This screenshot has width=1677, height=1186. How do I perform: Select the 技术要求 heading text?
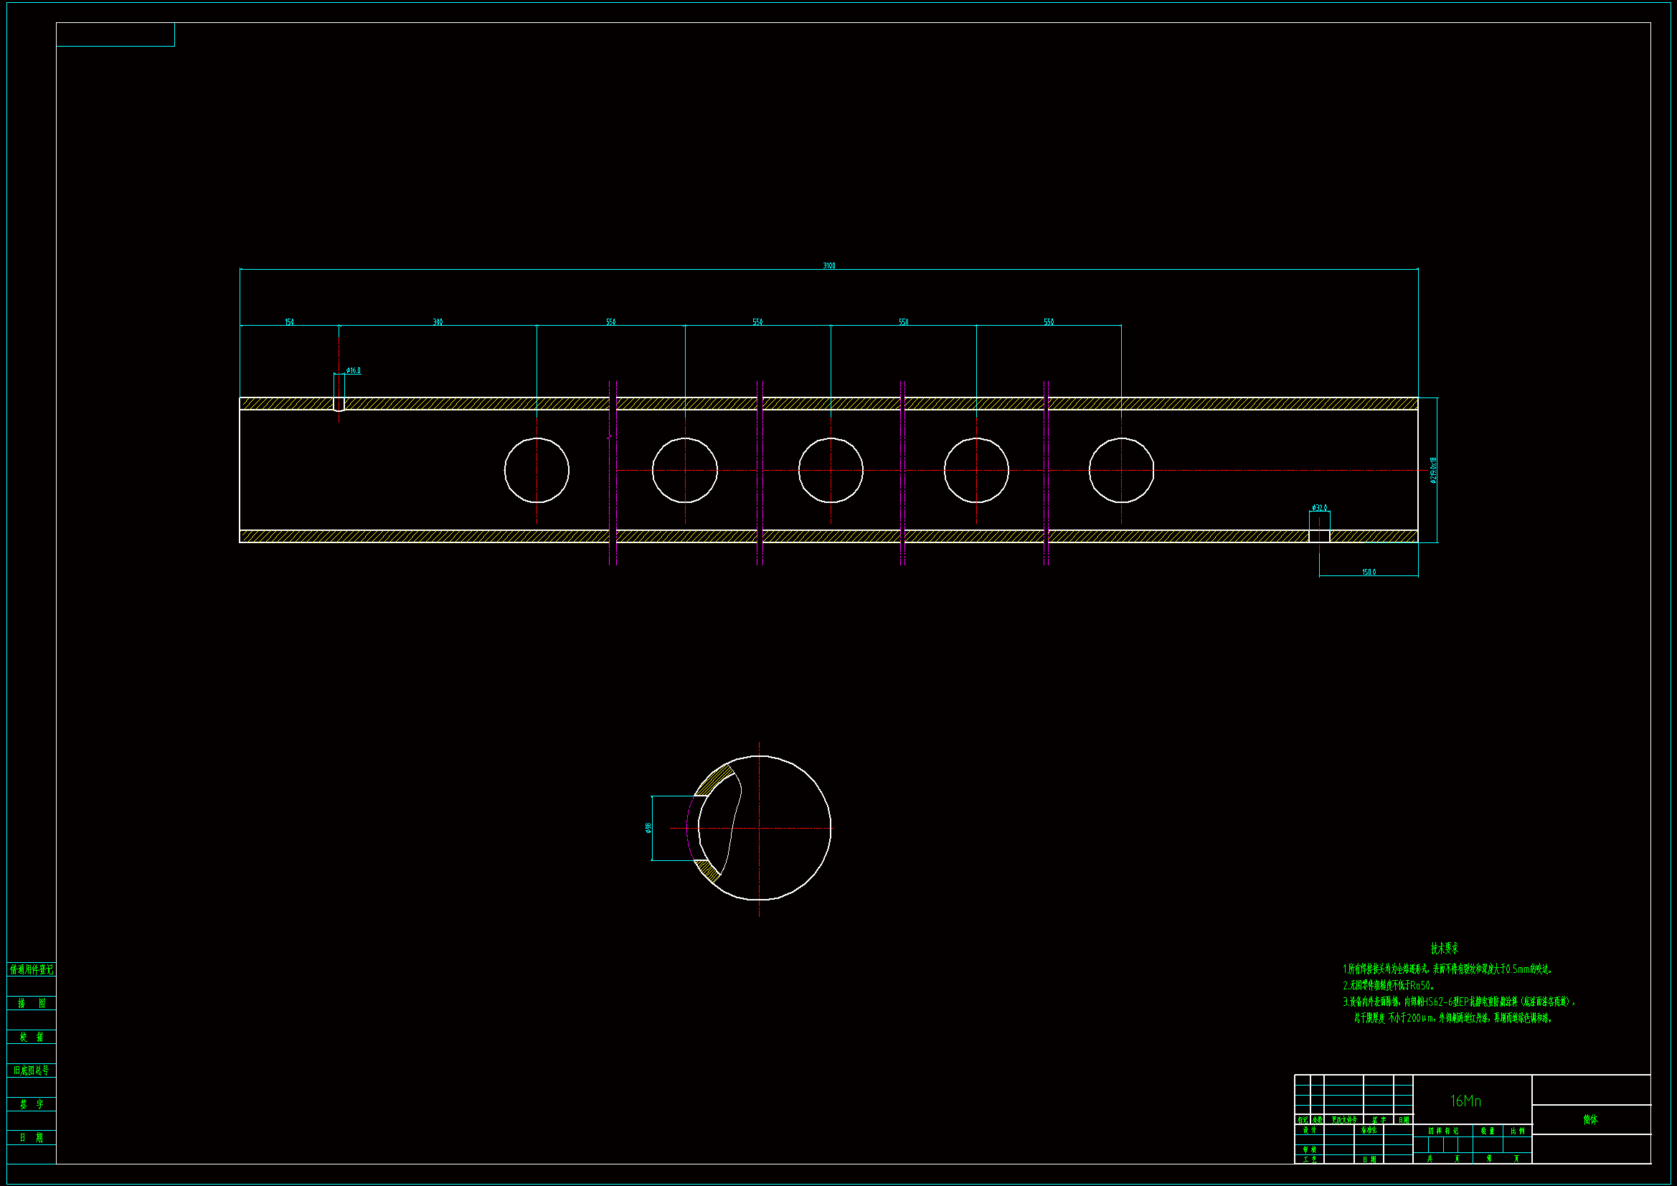point(1444,949)
